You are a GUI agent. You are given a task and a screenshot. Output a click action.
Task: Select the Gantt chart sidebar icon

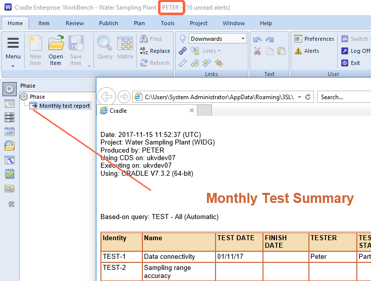(10, 160)
